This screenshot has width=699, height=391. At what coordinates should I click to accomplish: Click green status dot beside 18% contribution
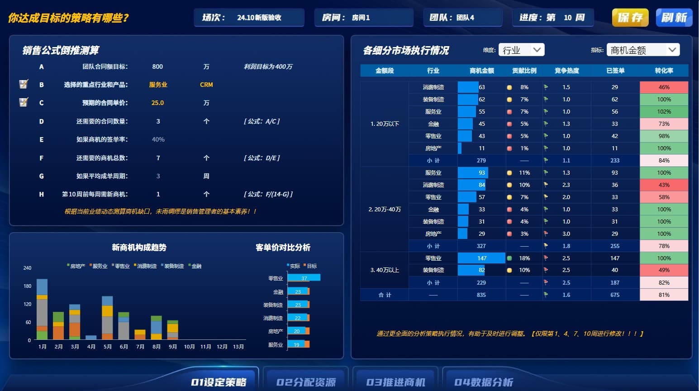pos(509,258)
